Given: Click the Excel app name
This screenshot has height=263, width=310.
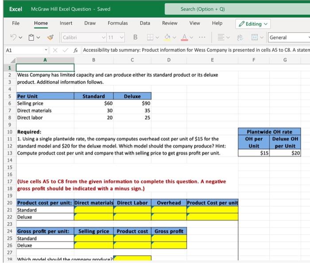Looking at the screenshot, I should click(x=15, y=9).
